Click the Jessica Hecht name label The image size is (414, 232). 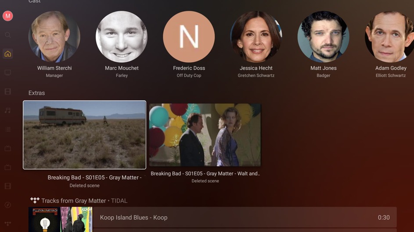click(x=256, y=68)
